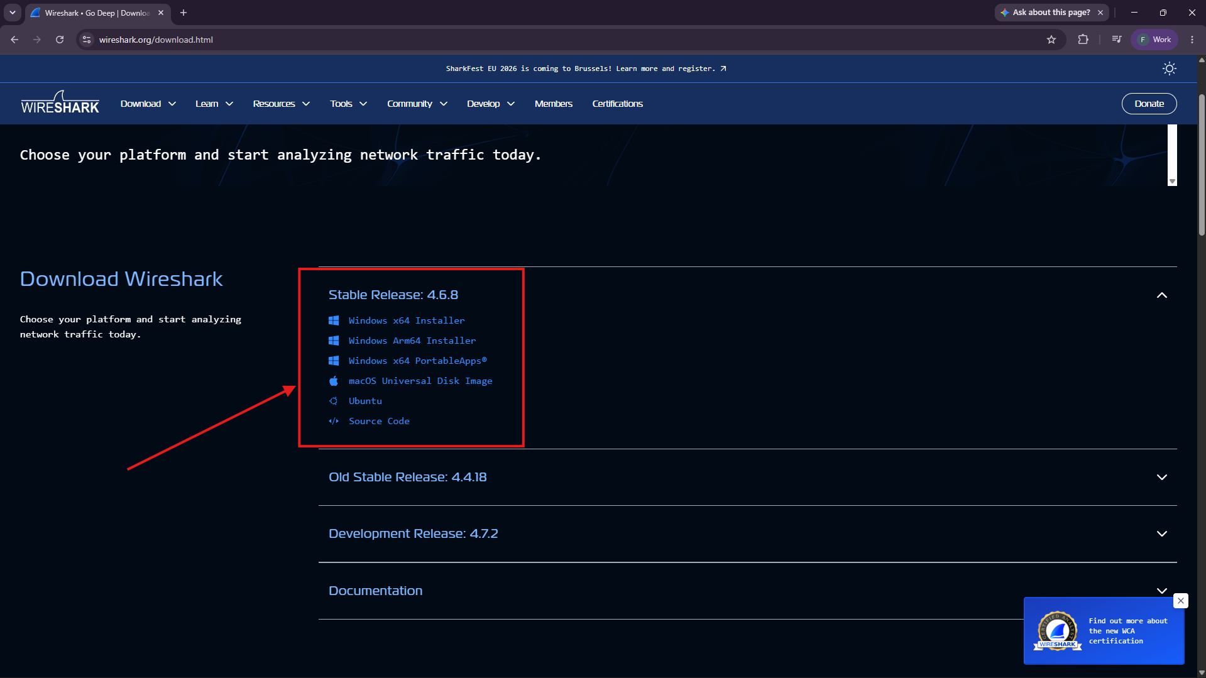Image resolution: width=1206 pixels, height=678 pixels.
Task: Download the macOS Universal Disk Image
Action: pyautogui.click(x=420, y=381)
